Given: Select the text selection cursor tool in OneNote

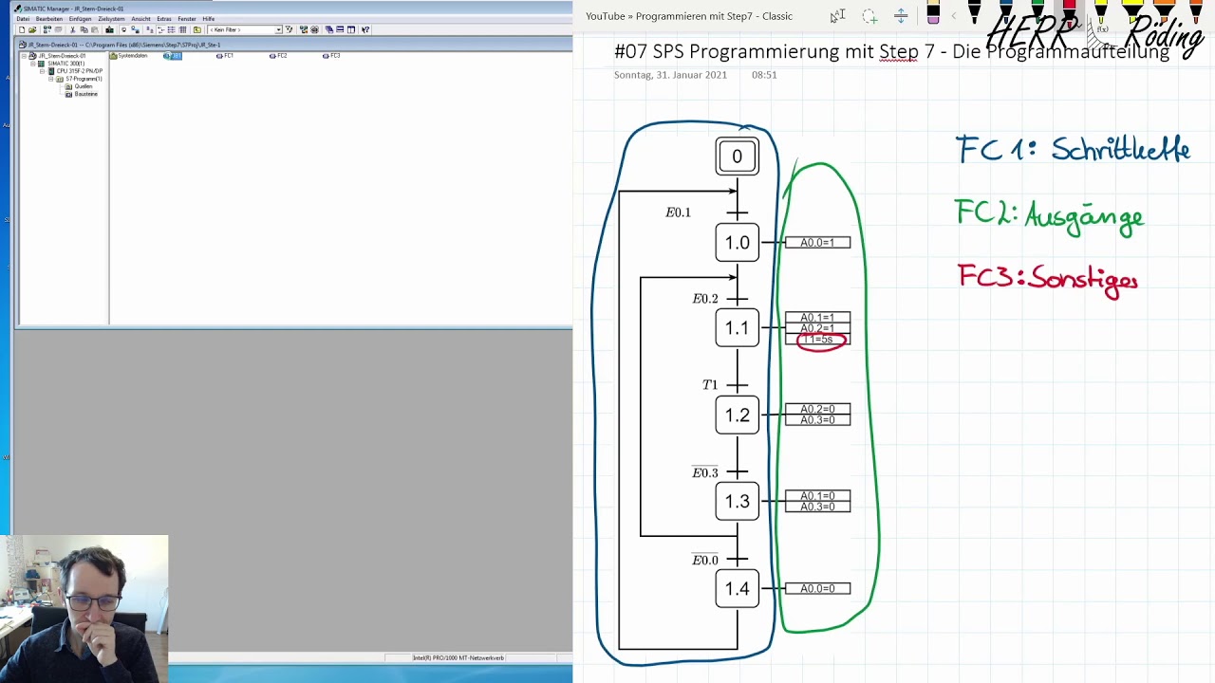Looking at the screenshot, I should pyautogui.click(x=837, y=16).
